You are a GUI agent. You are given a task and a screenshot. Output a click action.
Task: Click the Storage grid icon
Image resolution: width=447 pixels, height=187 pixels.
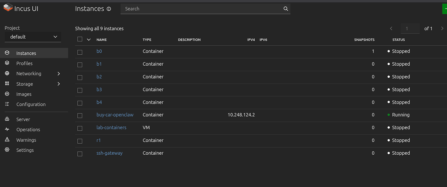[7, 84]
